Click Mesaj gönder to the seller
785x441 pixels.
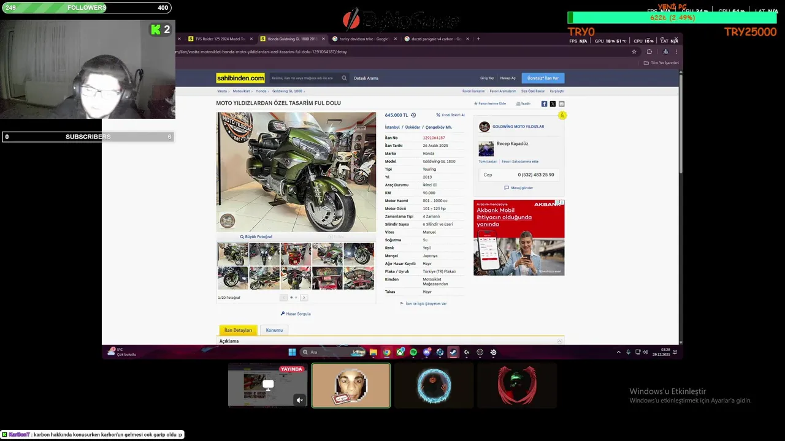tap(519, 188)
